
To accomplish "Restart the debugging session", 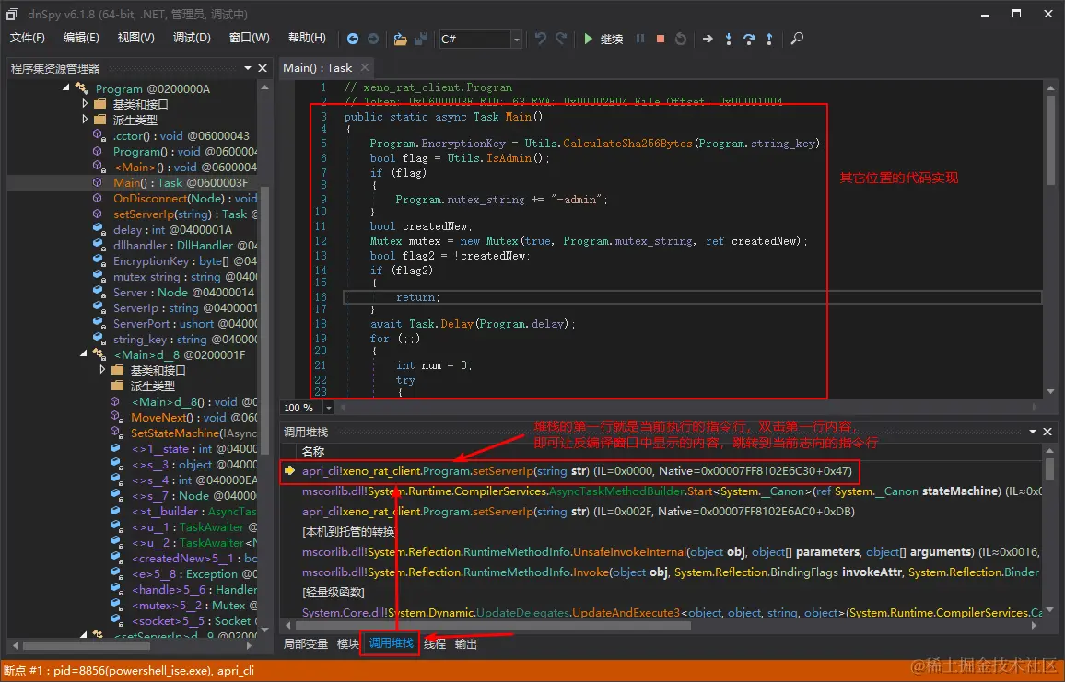I will point(681,39).
